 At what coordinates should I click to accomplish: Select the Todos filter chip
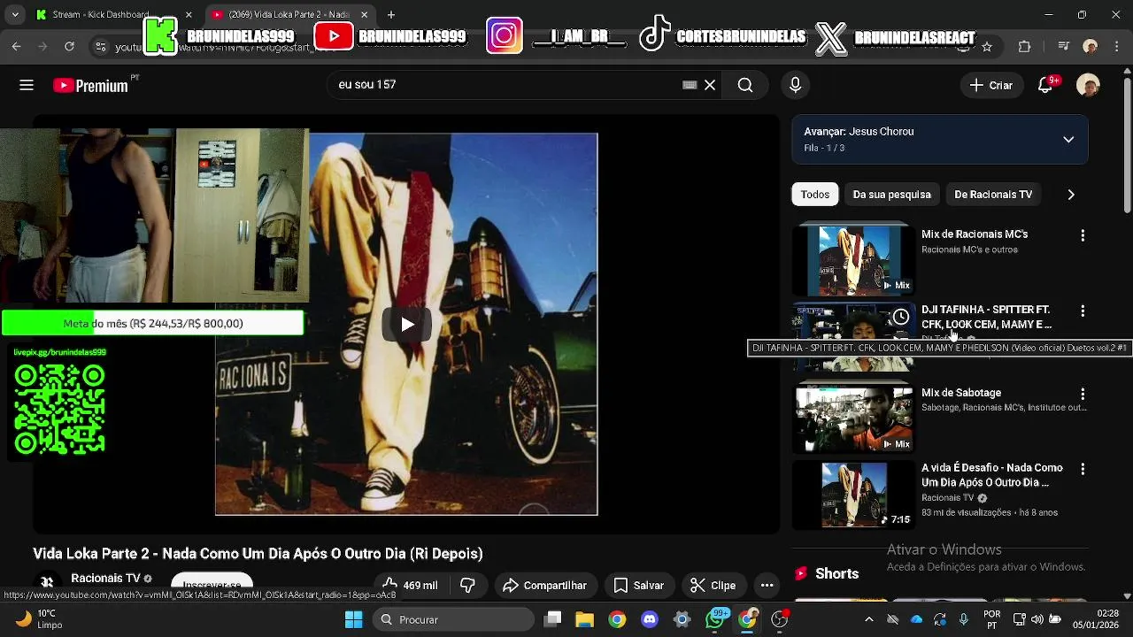(x=815, y=195)
